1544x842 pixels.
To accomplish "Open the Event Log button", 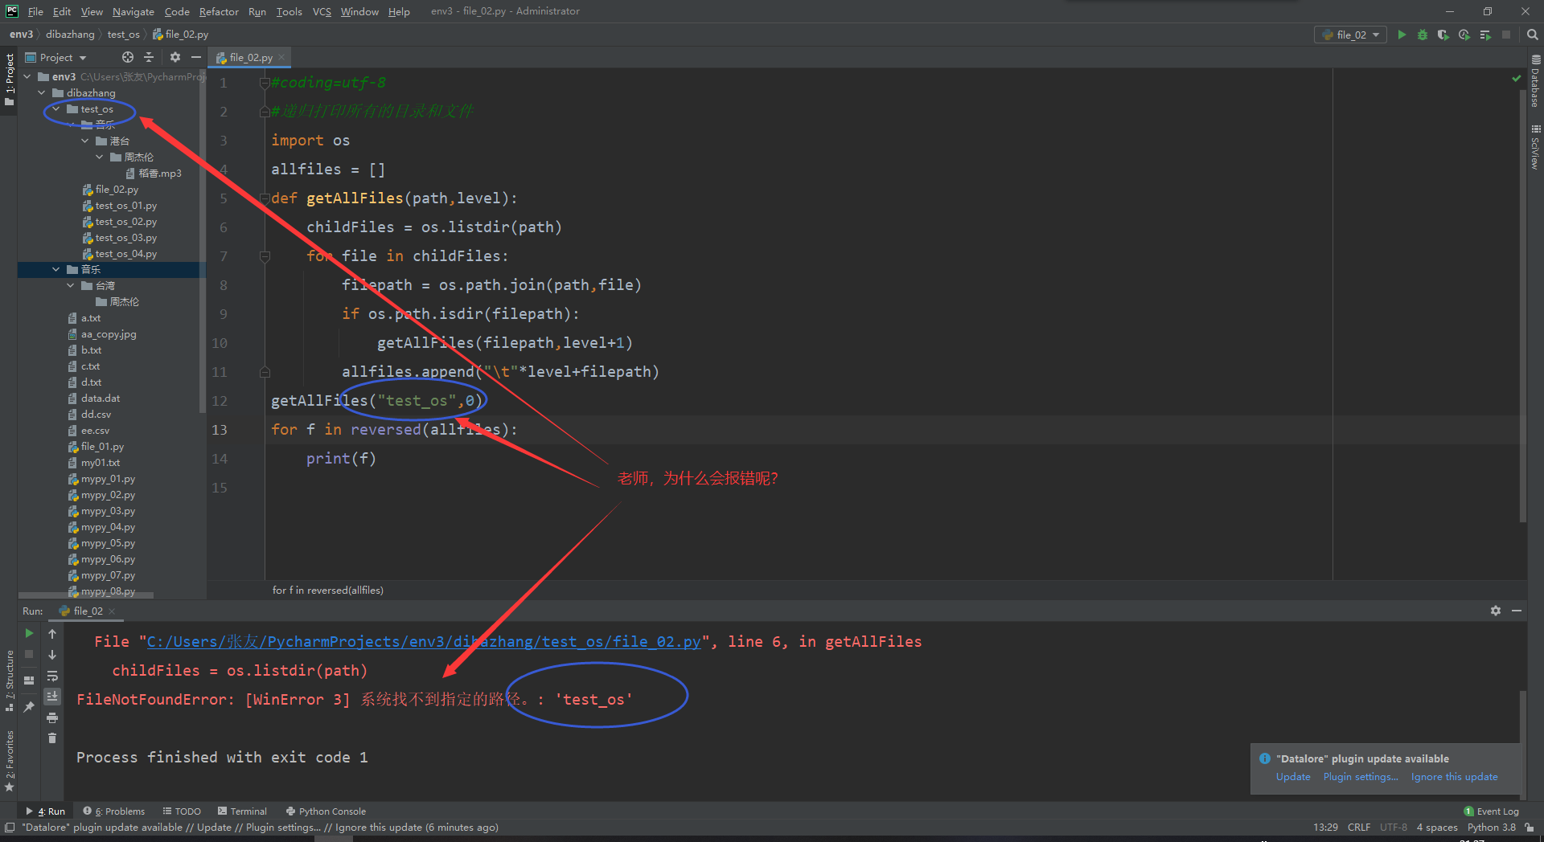I will (x=1492, y=811).
